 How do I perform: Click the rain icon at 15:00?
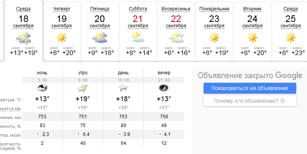123,88
